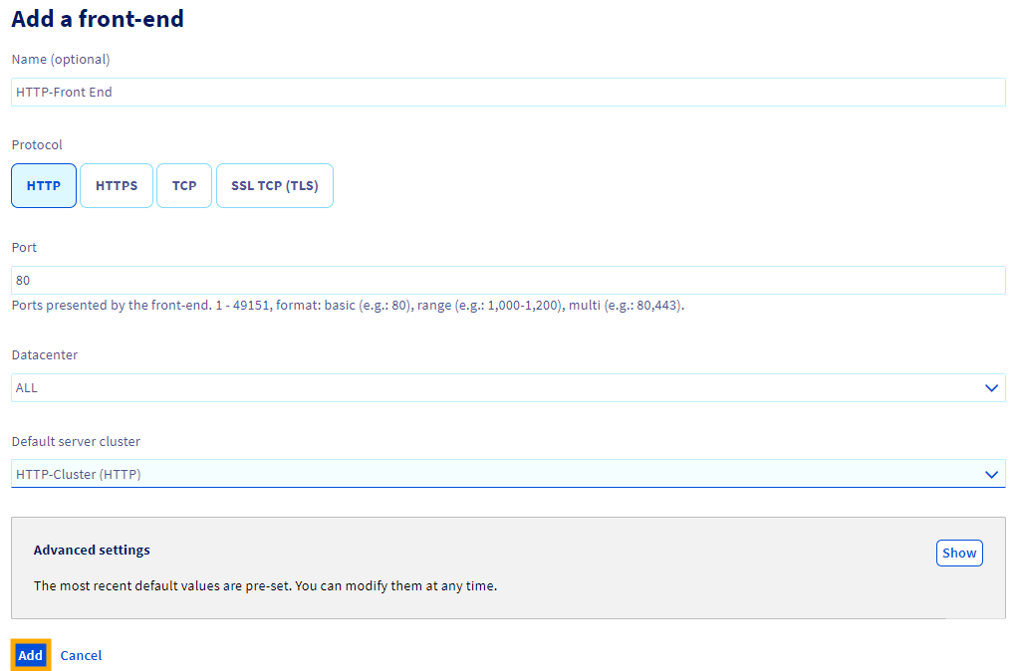Image resolution: width=1016 pixels, height=671 pixels.
Task: Show the Advanced settings
Action: [959, 554]
